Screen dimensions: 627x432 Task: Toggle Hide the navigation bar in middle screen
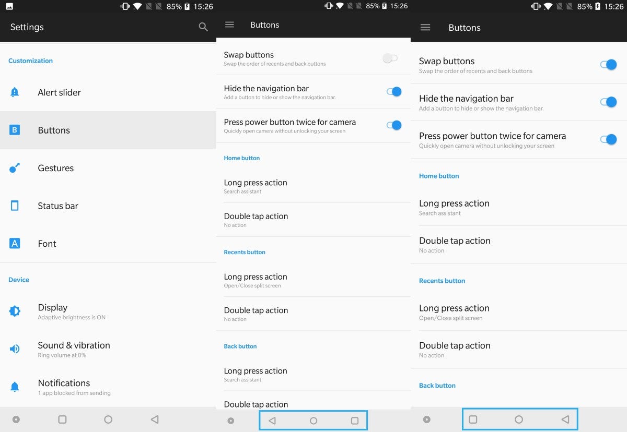(x=394, y=92)
